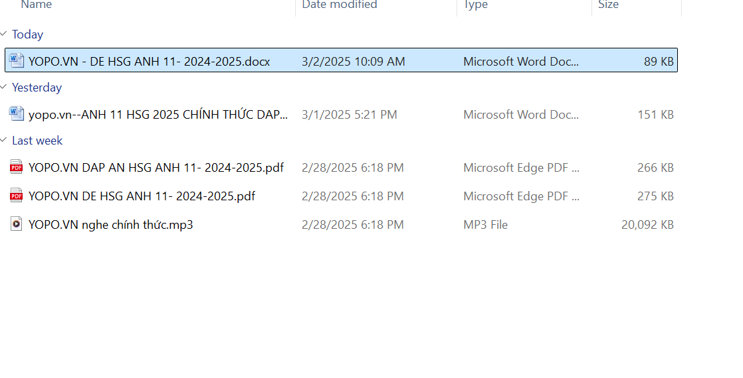Select YOPO.VN DE HSG ANH 11 pdf name
The width and height of the screenshot is (743, 378).
(x=142, y=196)
